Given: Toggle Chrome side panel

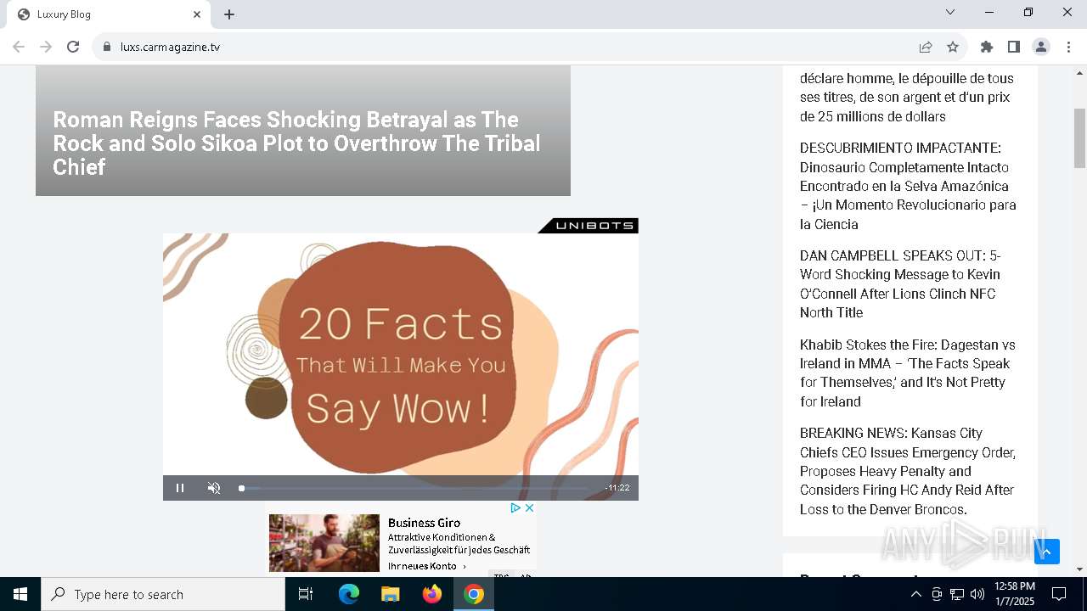Looking at the screenshot, I should pyautogui.click(x=1014, y=47).
